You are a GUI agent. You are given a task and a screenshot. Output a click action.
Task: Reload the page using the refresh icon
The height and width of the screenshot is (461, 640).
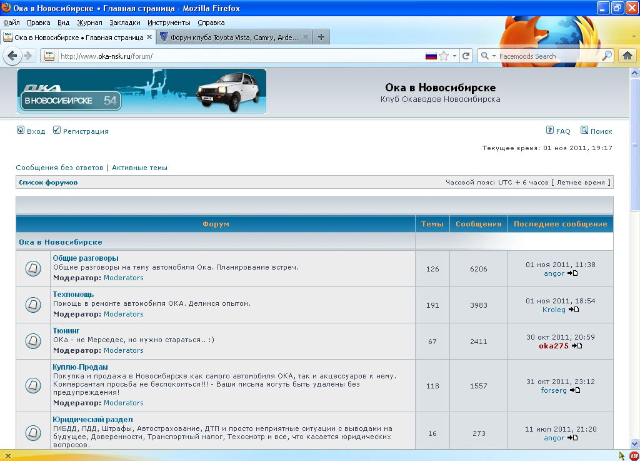coord(466,56)
